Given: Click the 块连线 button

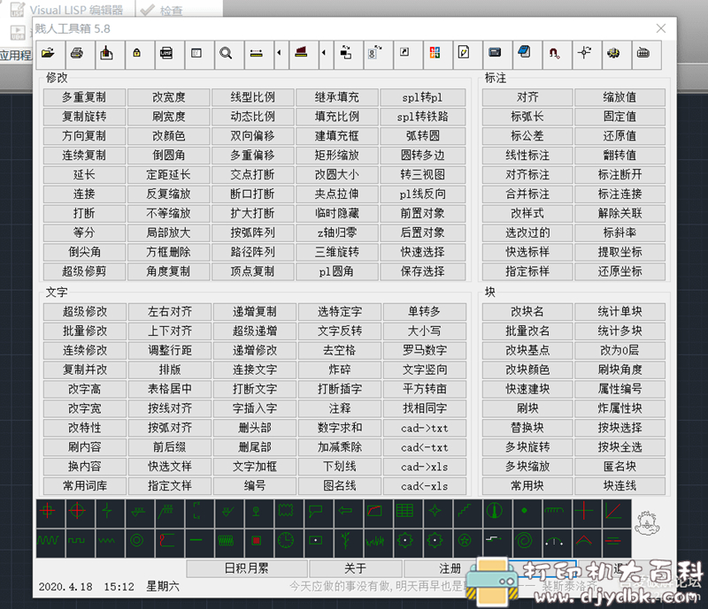Looking at the screenshot, I should coord(620,486).
